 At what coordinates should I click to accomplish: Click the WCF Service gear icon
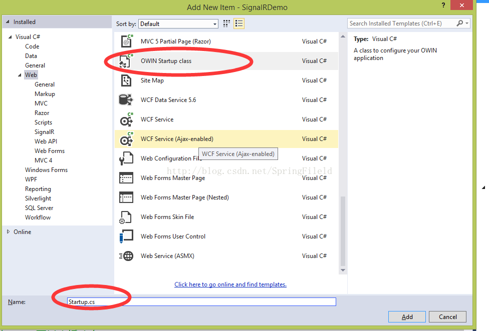click(126, 119)
